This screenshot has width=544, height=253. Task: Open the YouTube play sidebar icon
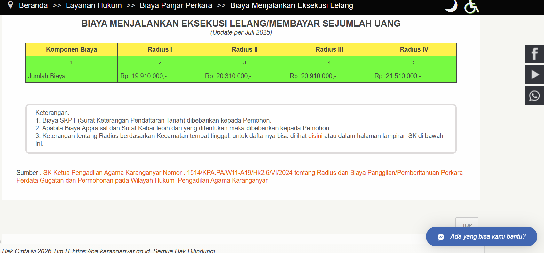(x=534, y=75)
